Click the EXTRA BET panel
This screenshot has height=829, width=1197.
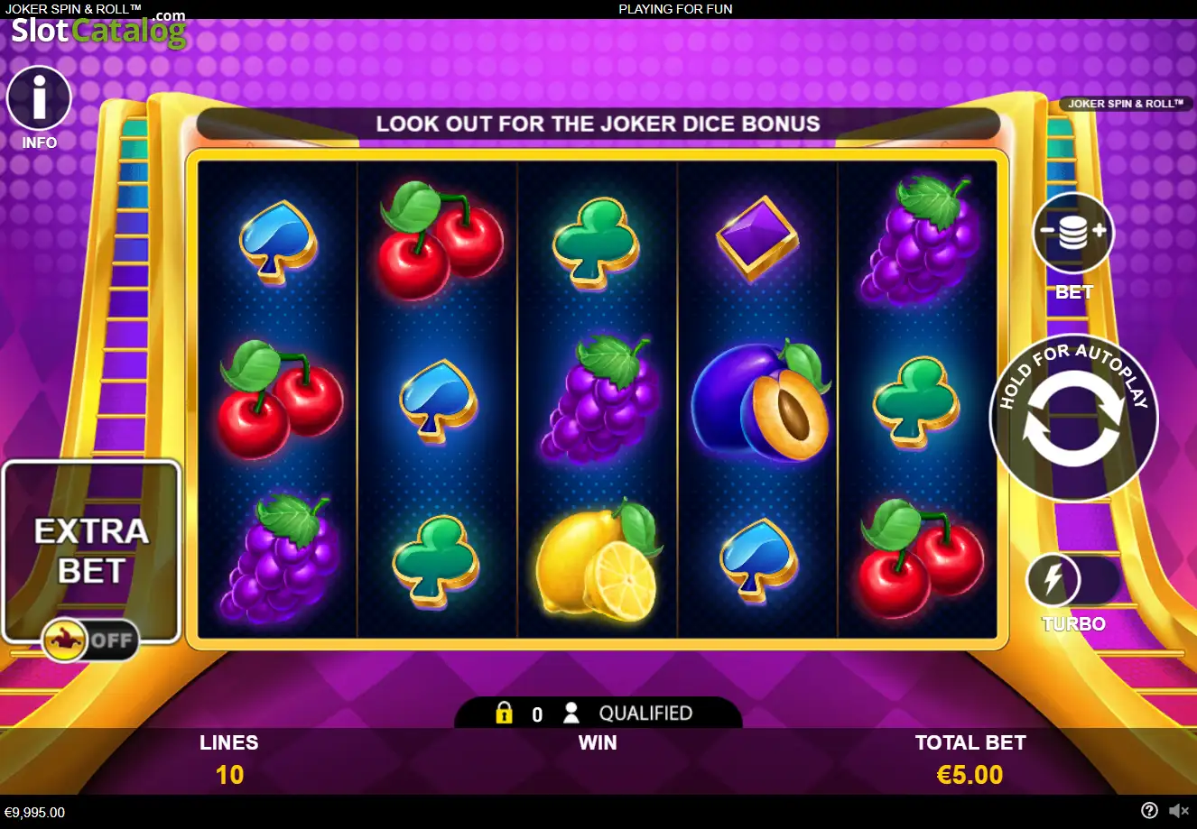click(x=91, y=551)
